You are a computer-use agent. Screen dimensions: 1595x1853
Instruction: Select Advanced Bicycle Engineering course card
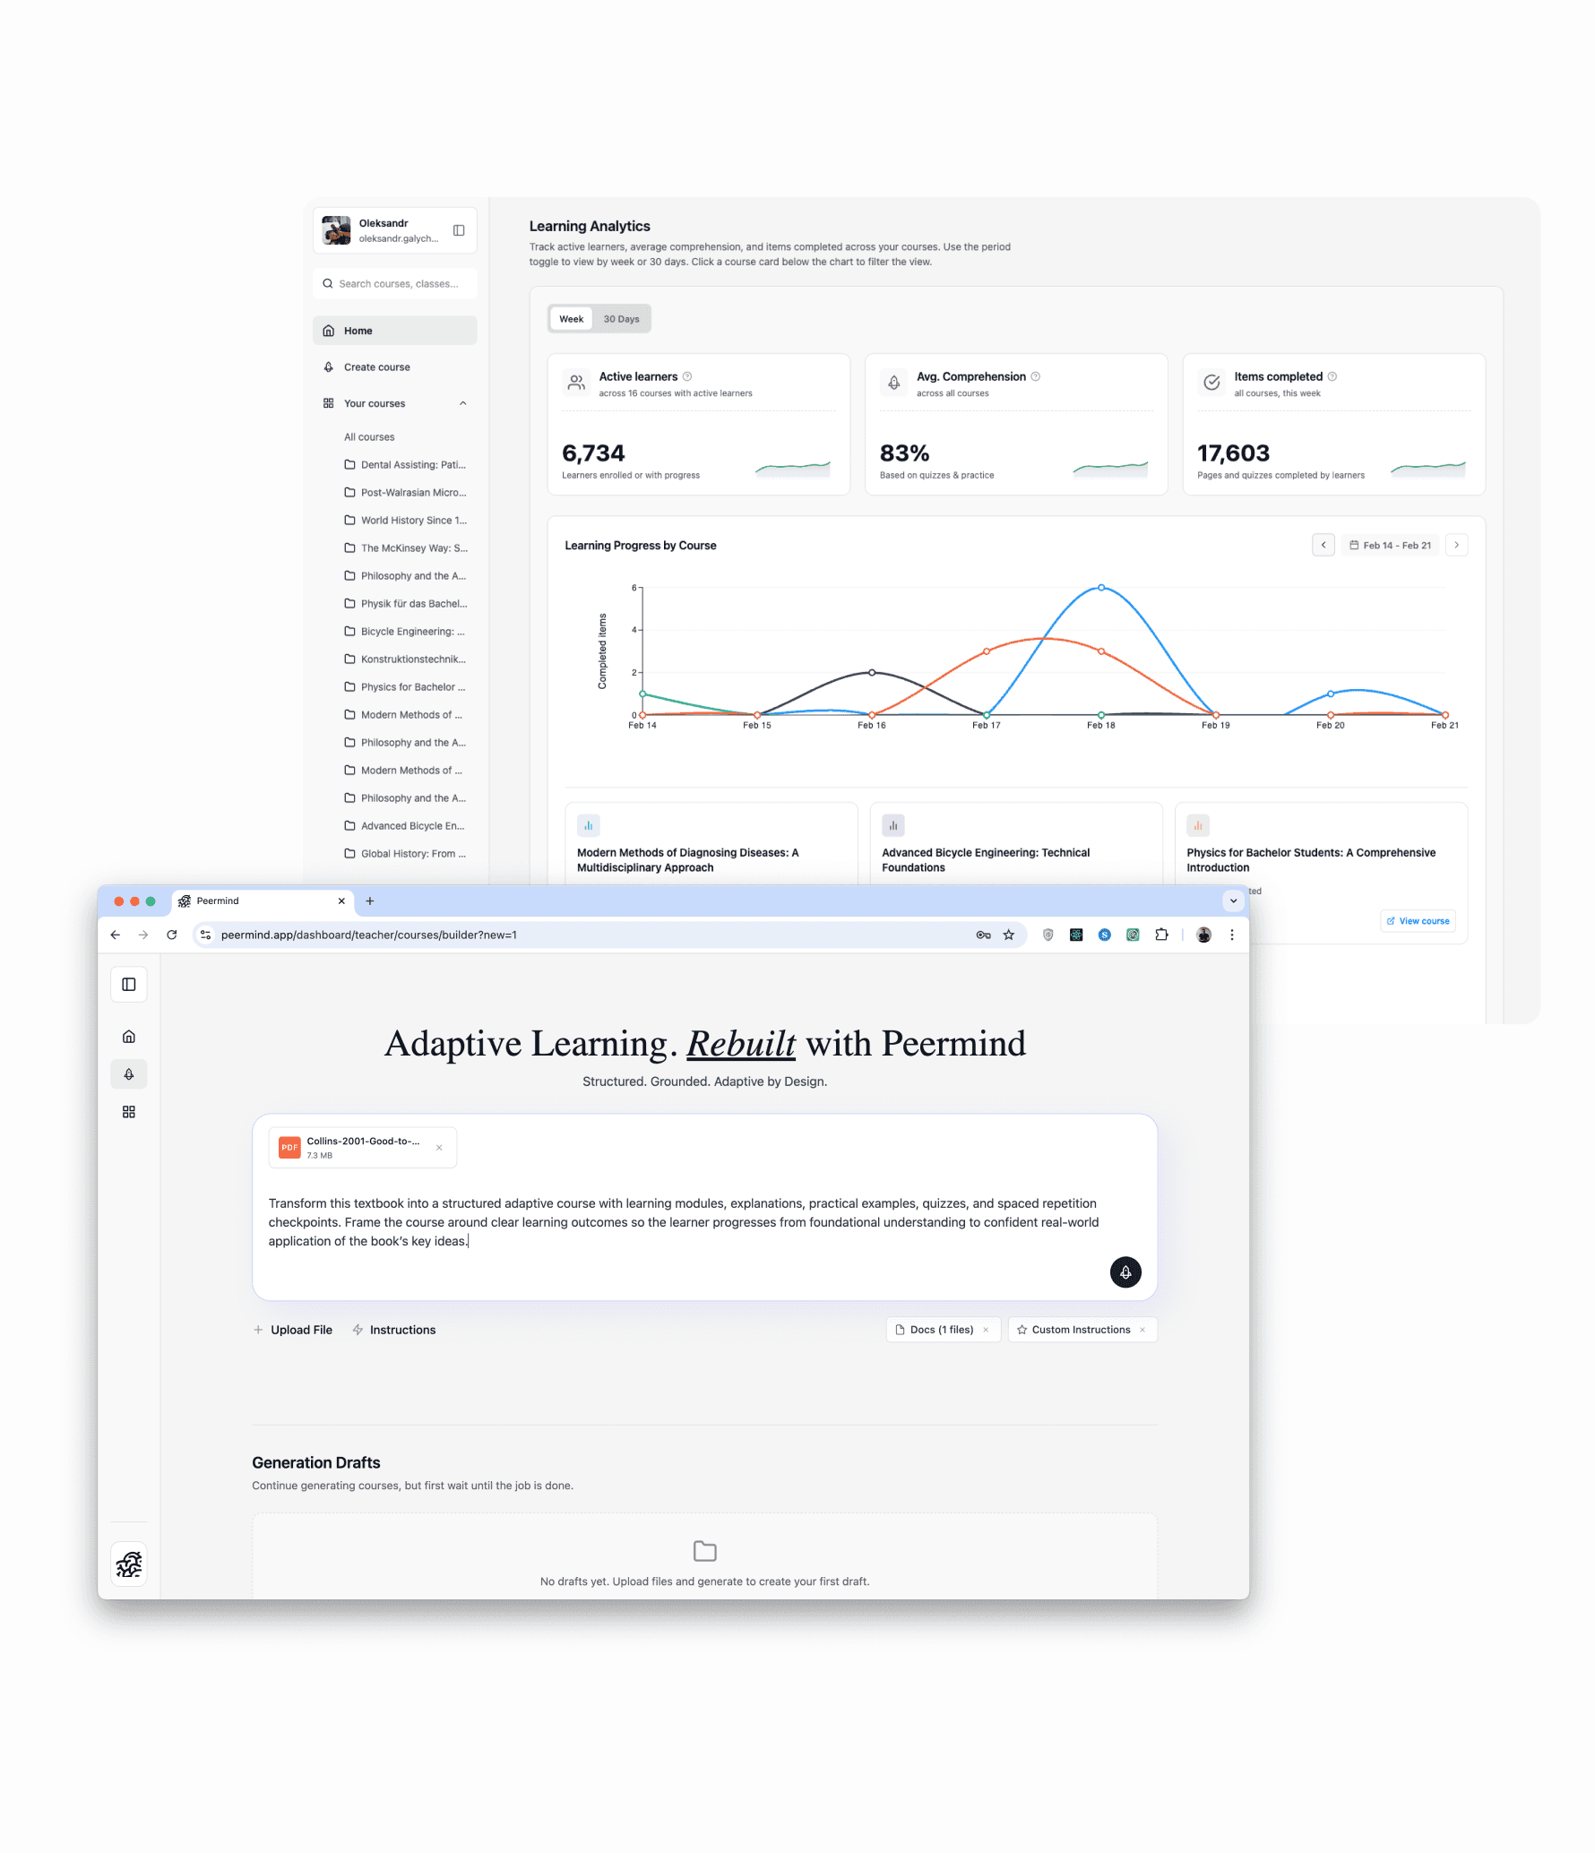1016,844
